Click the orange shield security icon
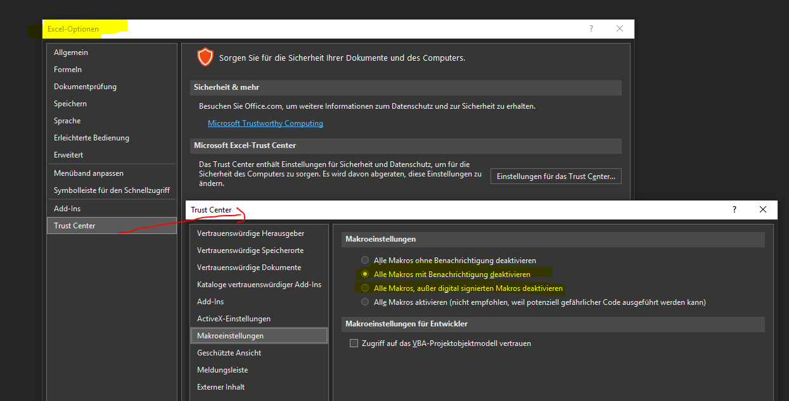789x401 pixels. pos(205,58)
